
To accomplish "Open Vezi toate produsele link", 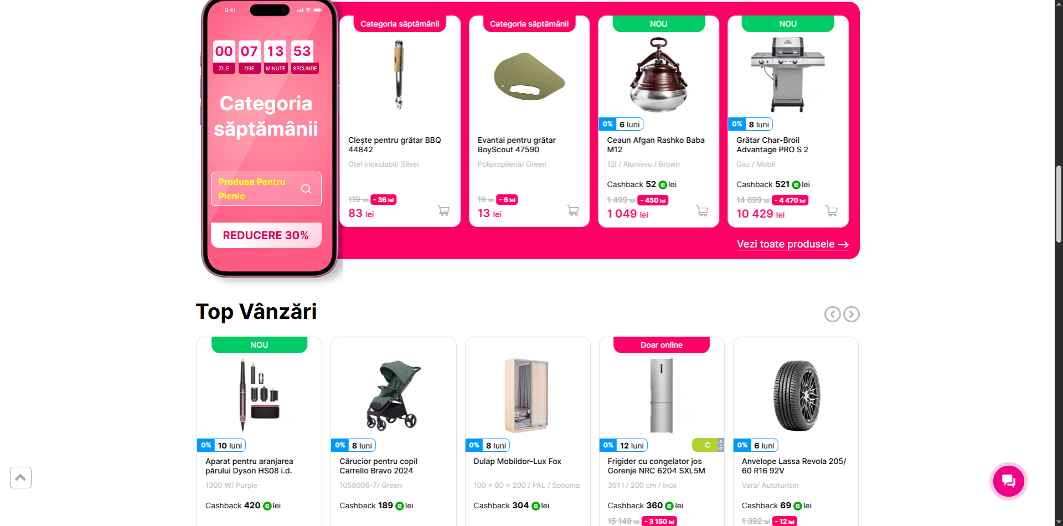I will [x=792, y=244].
